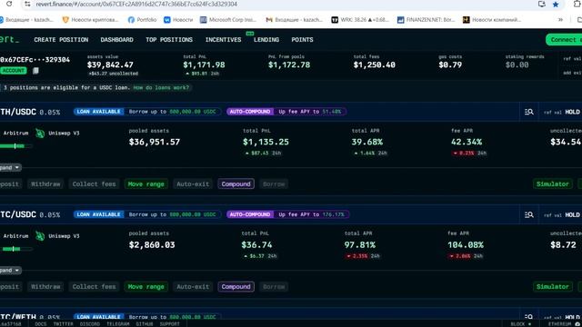Compound the BTC/USDC position
This screenshot has height=327, width=582.
point(236,287)
